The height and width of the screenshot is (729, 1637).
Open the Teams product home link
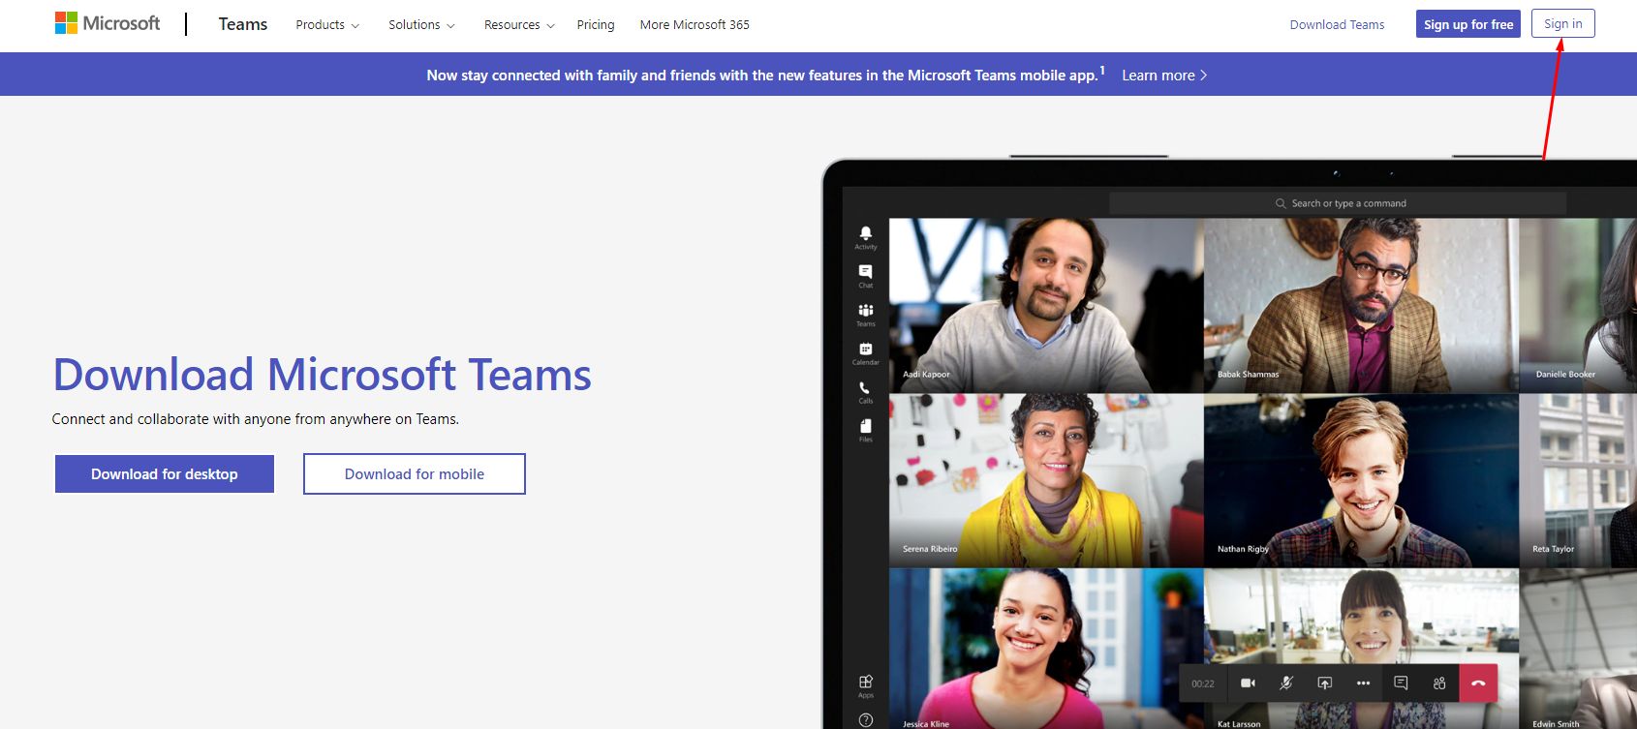(243, 24)
